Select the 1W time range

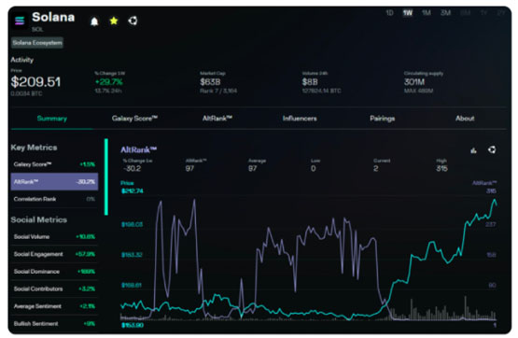[x=408, y=13]
